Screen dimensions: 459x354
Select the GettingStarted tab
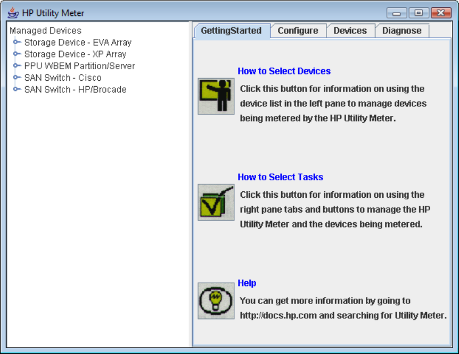231,31
